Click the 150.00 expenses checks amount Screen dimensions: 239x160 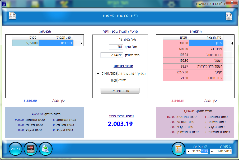(x=171, y=117)
